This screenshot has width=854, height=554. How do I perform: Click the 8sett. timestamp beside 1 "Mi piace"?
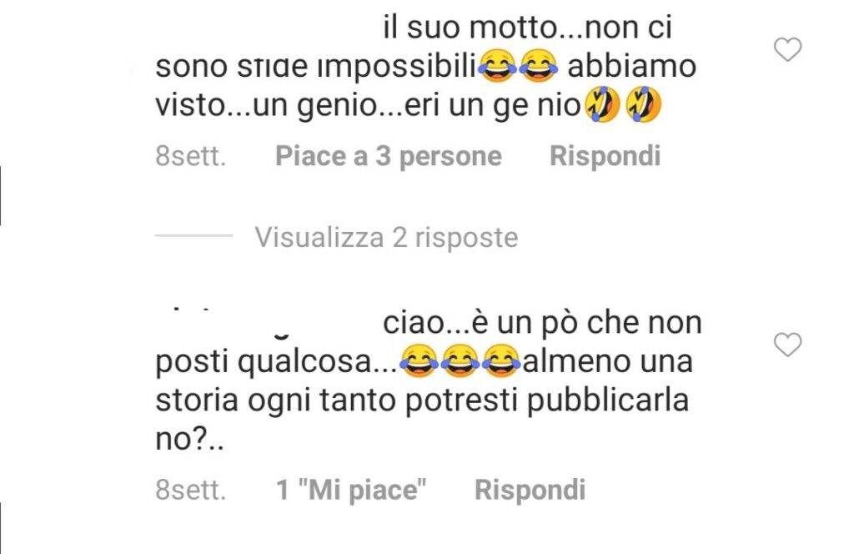point(190,489)
